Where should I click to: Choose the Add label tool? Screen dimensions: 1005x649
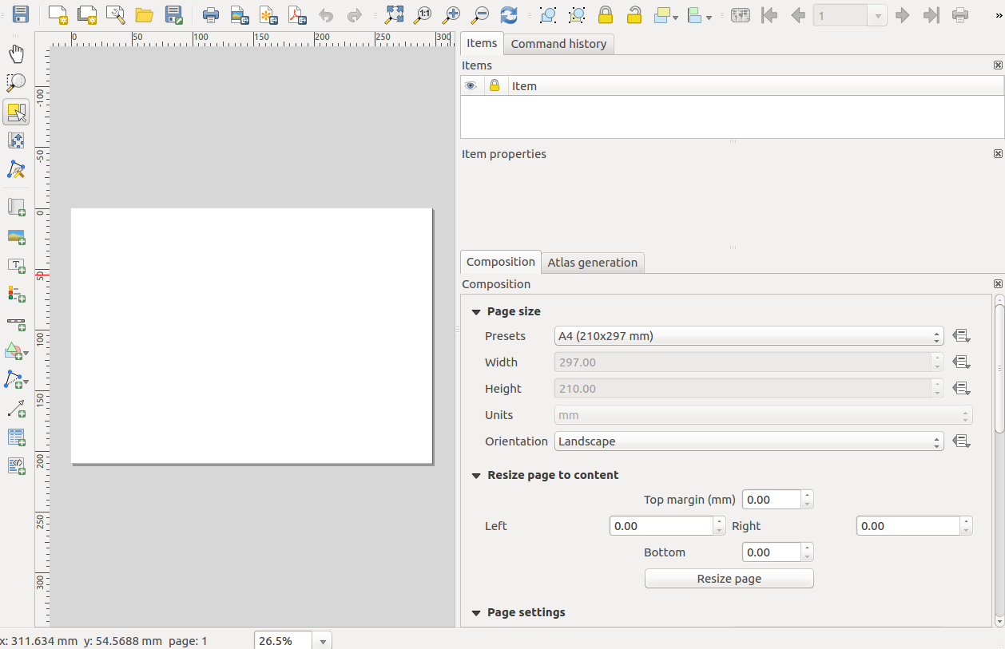(x=16, y=266)
